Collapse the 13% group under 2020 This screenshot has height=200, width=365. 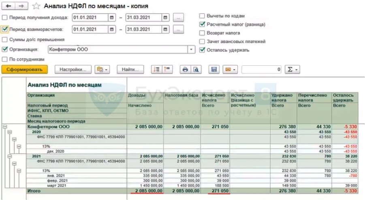(19, 146)
